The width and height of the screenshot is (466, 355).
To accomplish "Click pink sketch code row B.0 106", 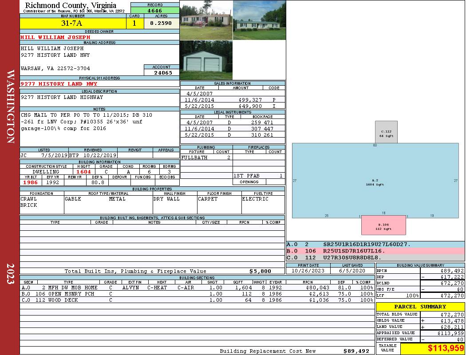I will pyautogui.click(x=375, y=251).
